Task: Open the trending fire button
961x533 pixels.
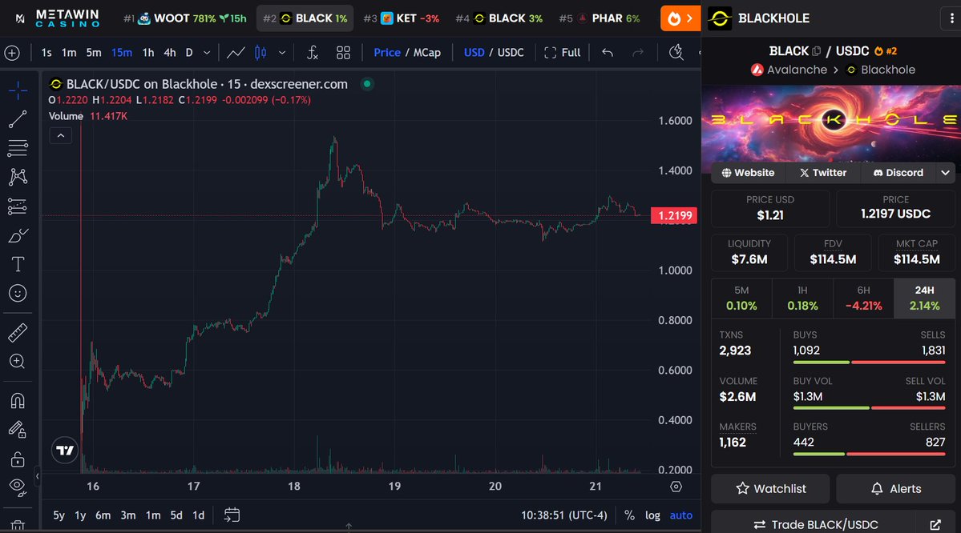Action: click(x=680, y=18)
